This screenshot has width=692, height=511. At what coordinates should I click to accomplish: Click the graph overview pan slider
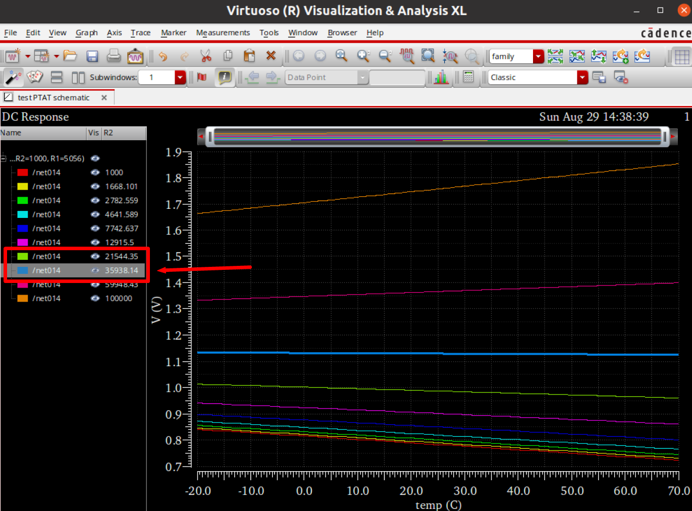(x=437, y=137)
